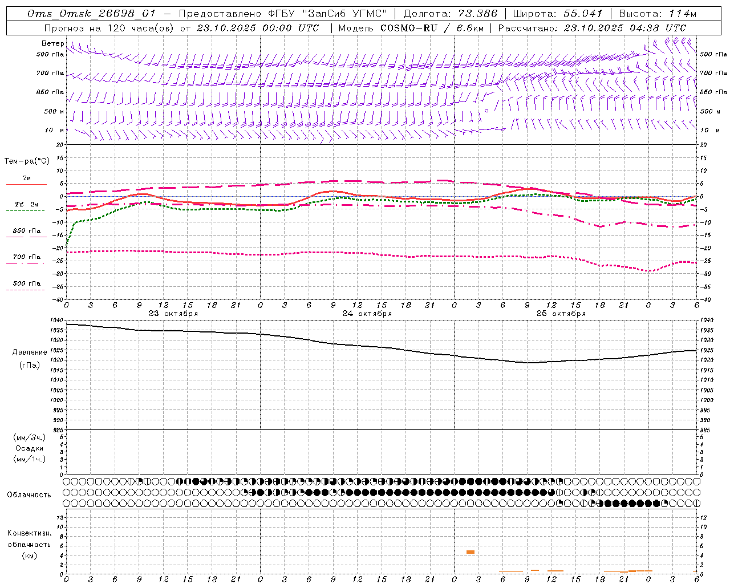The height and width of the screenshot is (584, 730).
Task: Click the tall orange convective cloud bar
Action: click(471, 552)
